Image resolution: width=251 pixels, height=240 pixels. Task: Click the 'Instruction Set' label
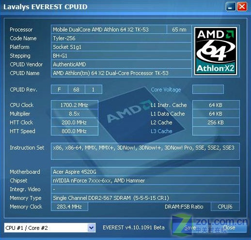[27, 148]
